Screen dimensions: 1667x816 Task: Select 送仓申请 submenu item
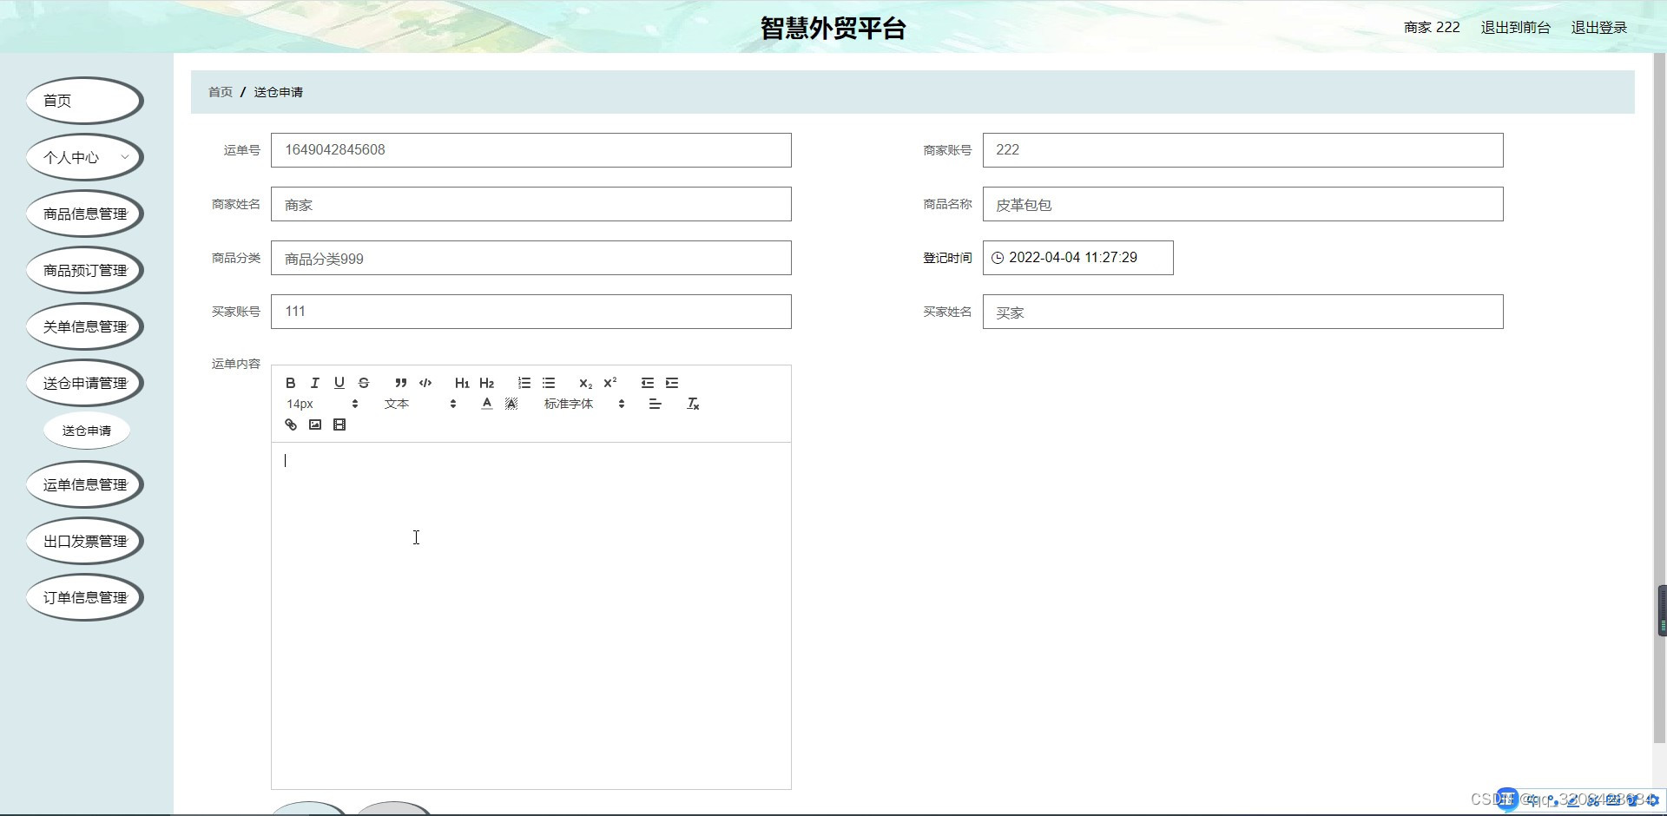click(x=87, y=431)
